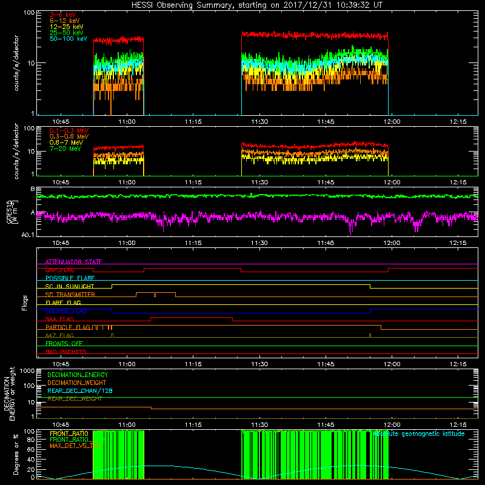Click the REAR_DEC_CHAN/128 legend label

pyautogui.click(x=80, y=390)
